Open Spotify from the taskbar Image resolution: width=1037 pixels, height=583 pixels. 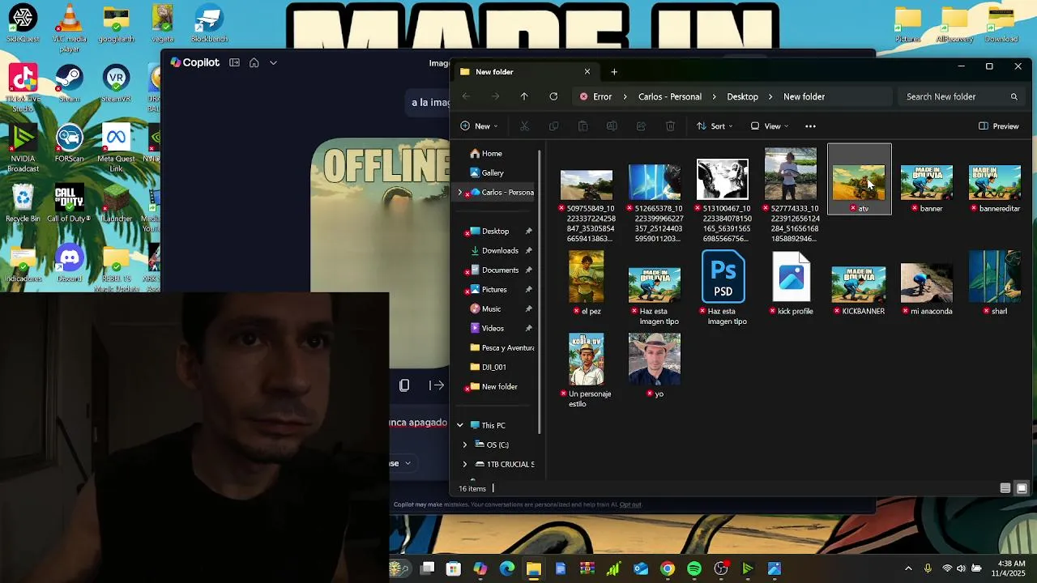click(694, 568)
